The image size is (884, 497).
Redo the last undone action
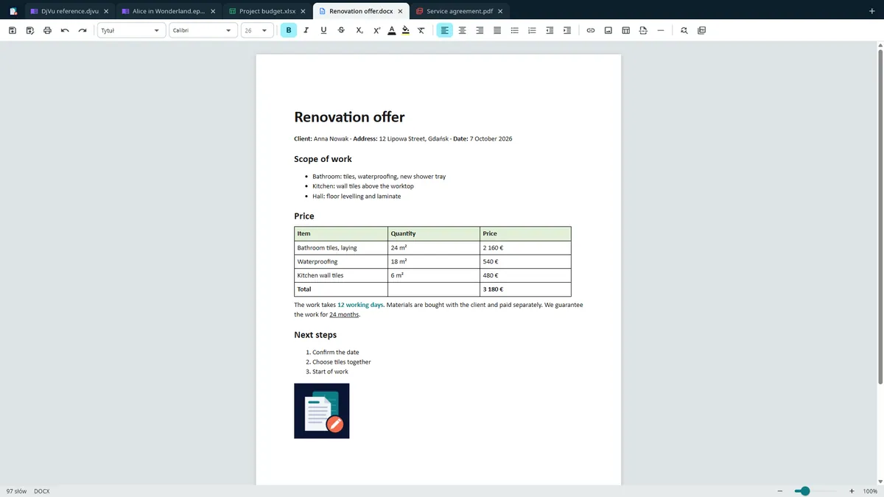pyautogui.click(x=83, y=30)
